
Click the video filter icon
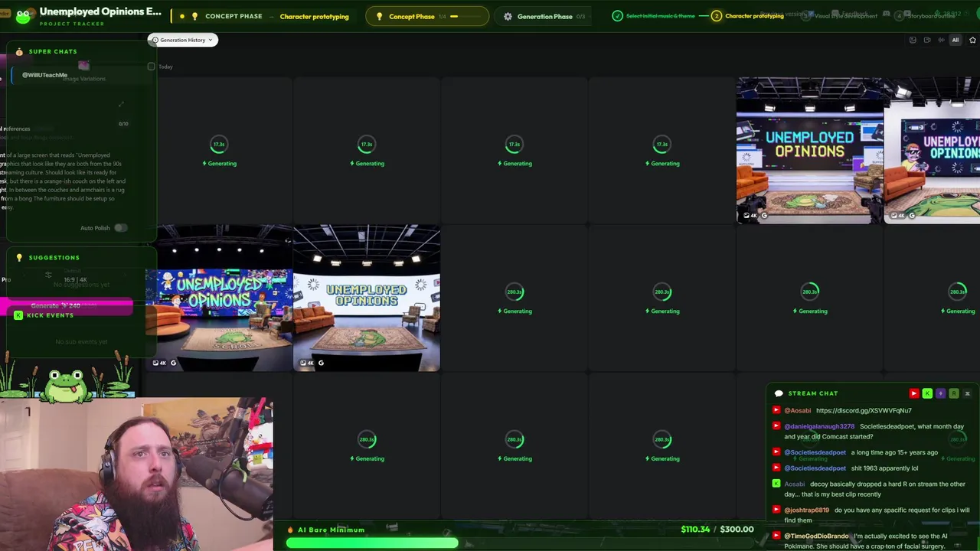click(927, 40)
